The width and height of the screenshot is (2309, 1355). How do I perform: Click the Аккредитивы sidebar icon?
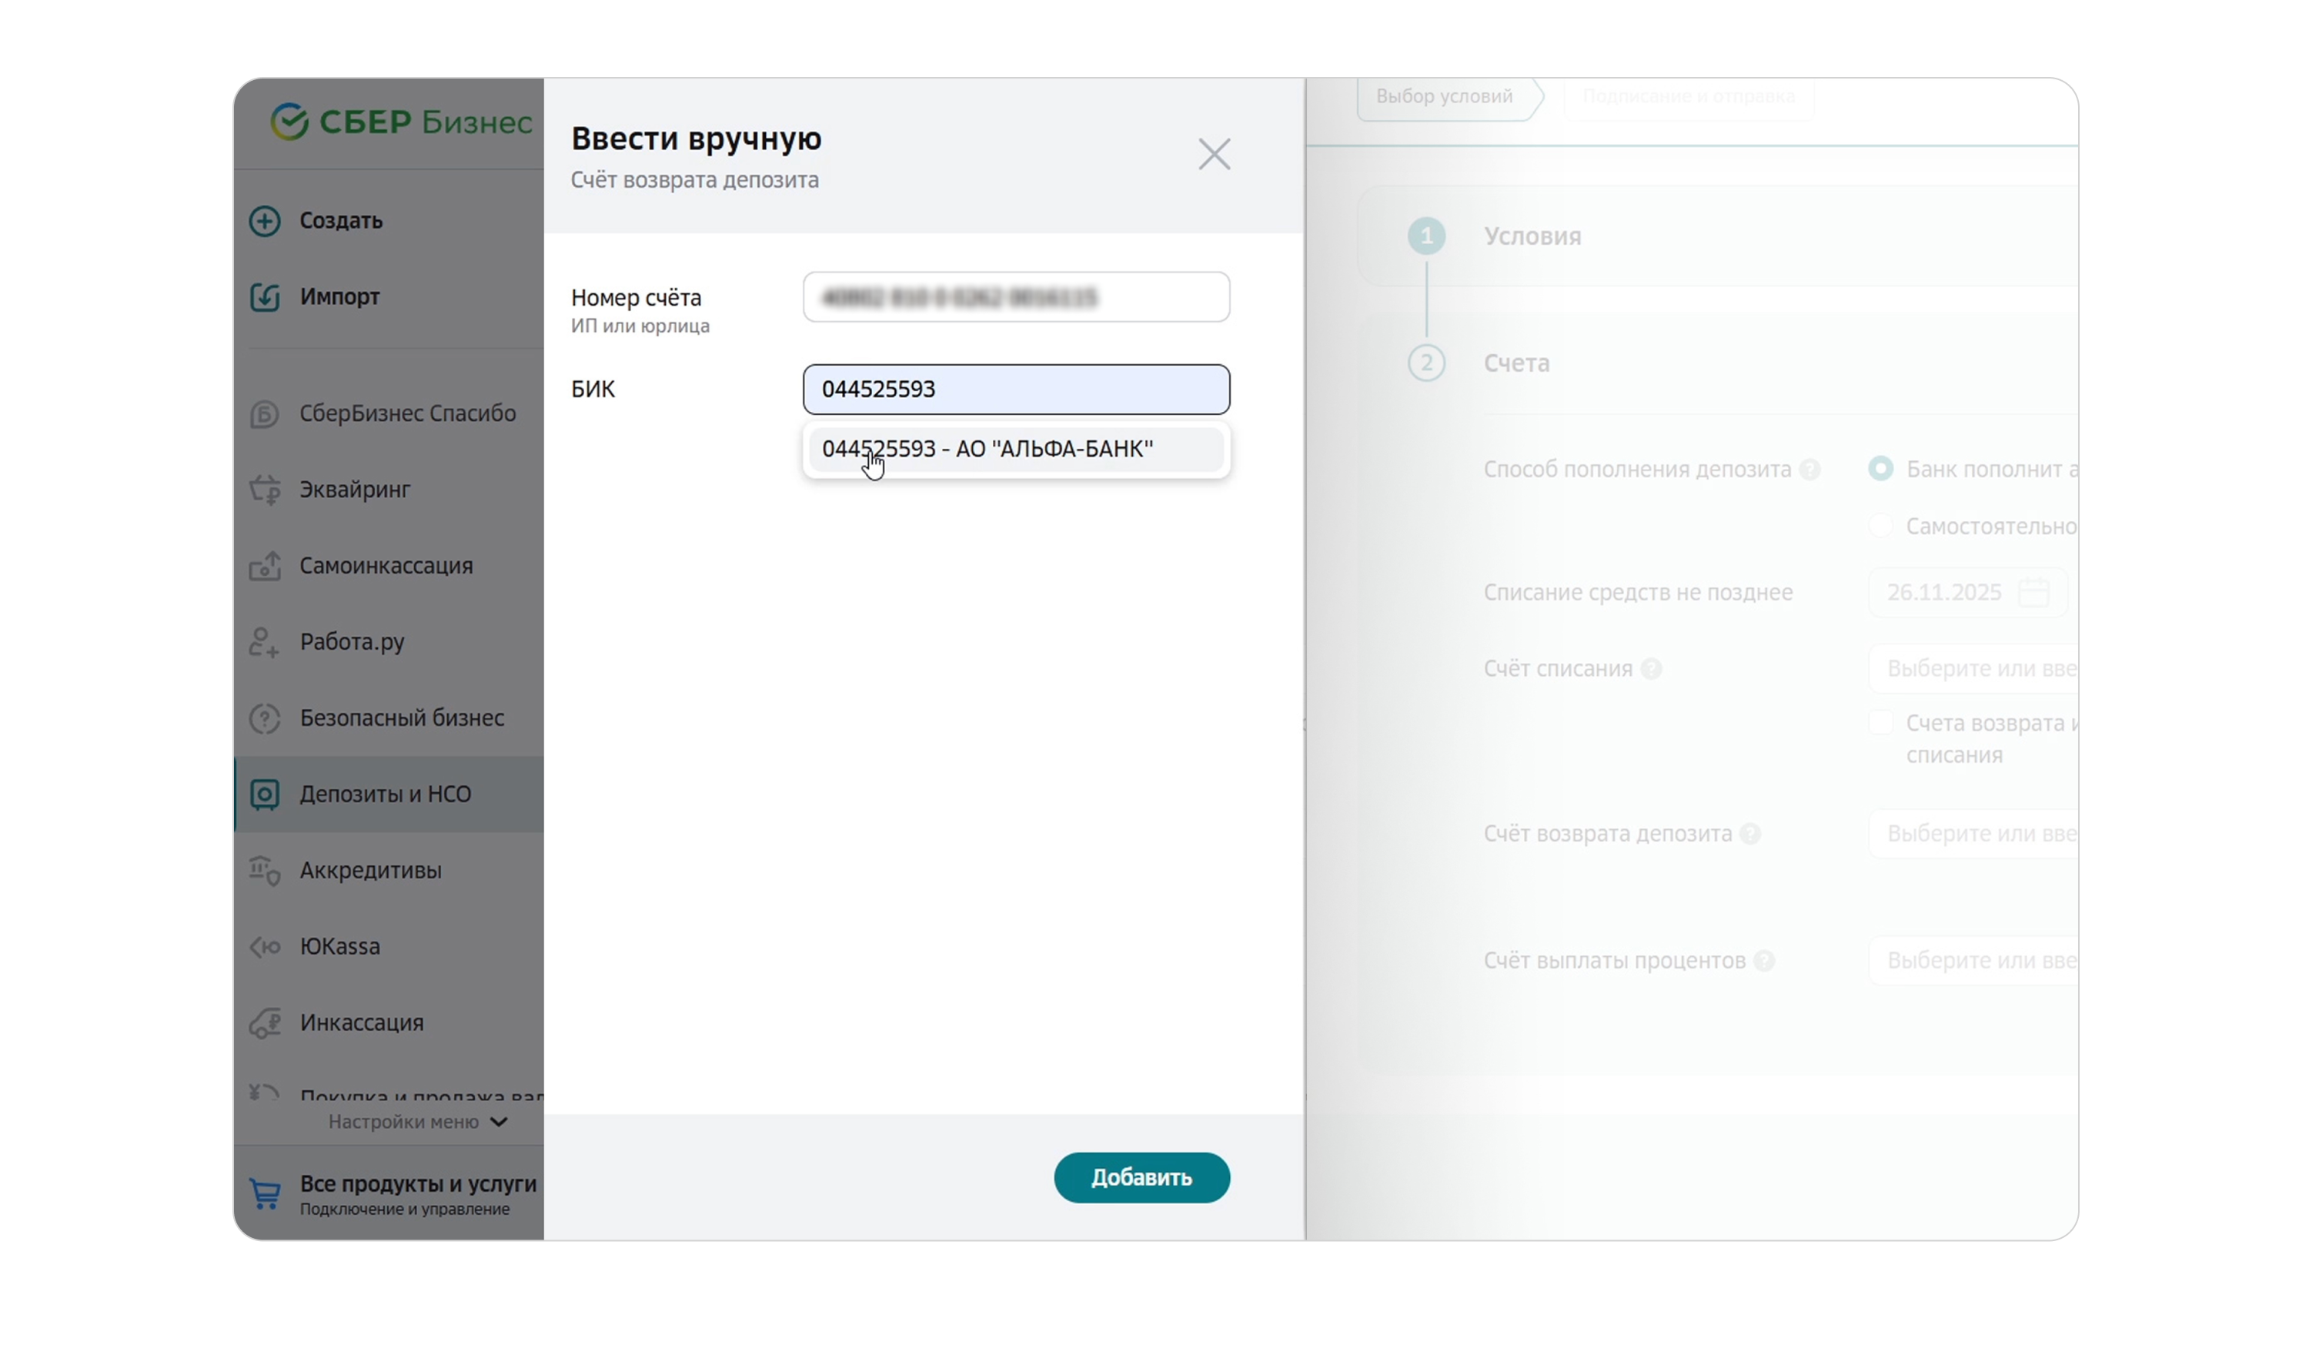click(265, 871)
